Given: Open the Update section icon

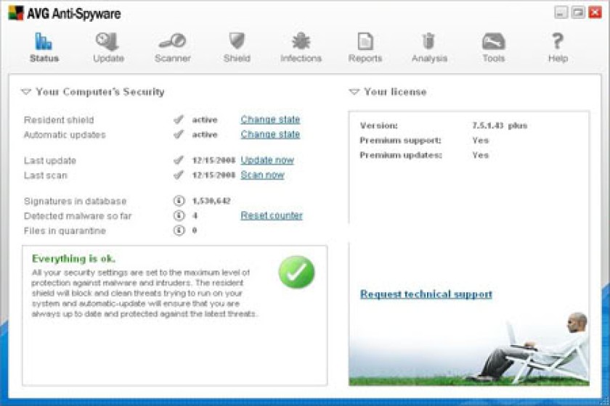Looking at the screenshot, I should coord(107,41).
